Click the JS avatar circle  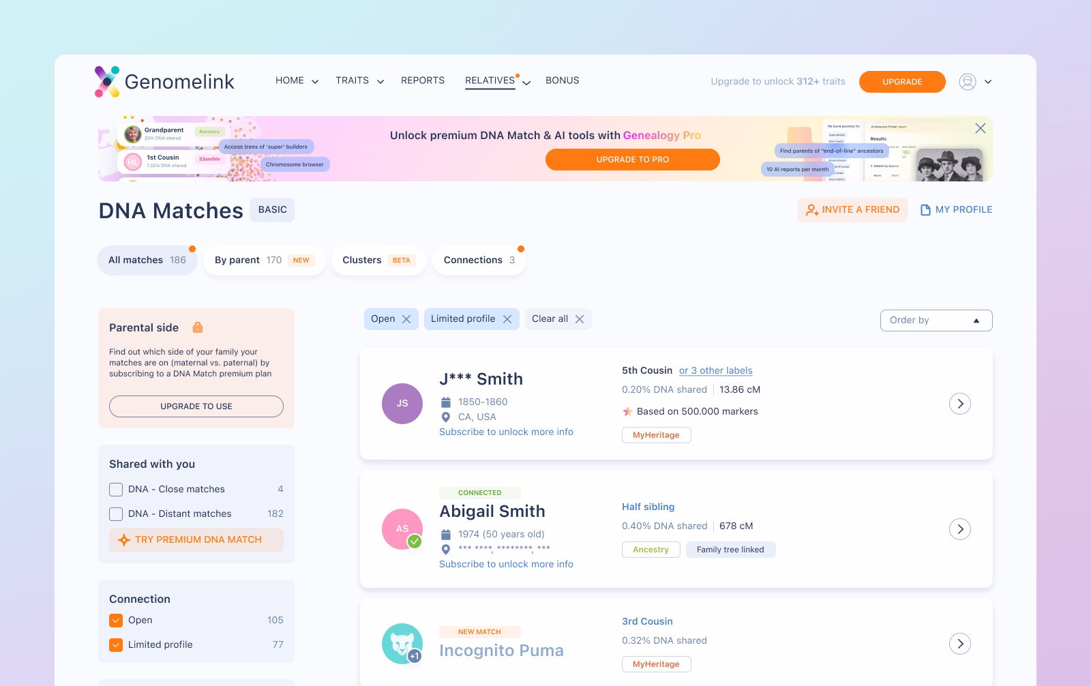pos(402,404)
